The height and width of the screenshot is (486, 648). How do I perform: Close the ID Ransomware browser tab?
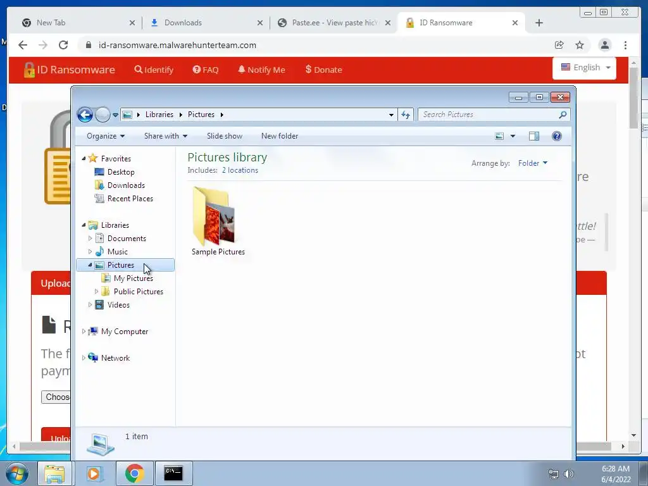[515, 23]
